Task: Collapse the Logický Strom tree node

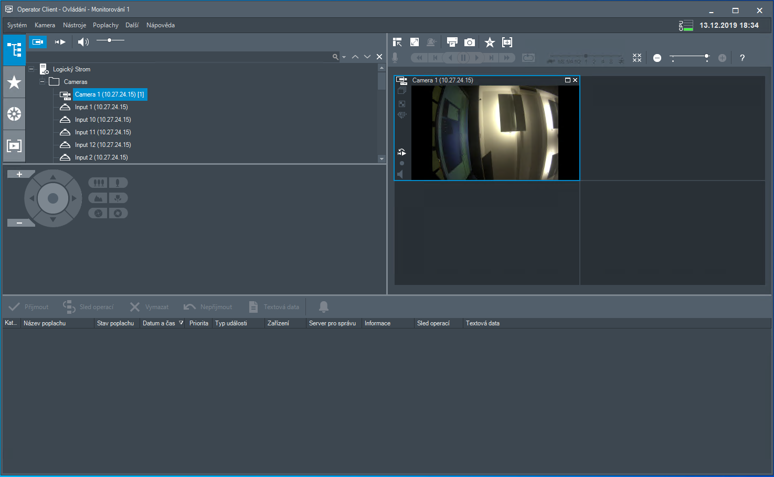Action: pos(31,69)
